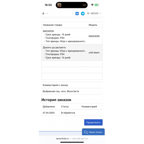Screen dimensions: 144x144
Task: Click the В обработке status entry
Action: pyautogui.click(x=68, y=113)
